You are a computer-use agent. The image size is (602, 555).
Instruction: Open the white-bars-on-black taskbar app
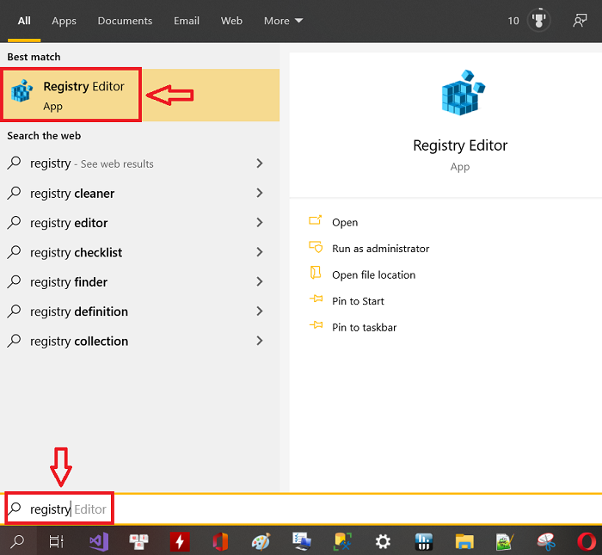click(x=424, y=541)
